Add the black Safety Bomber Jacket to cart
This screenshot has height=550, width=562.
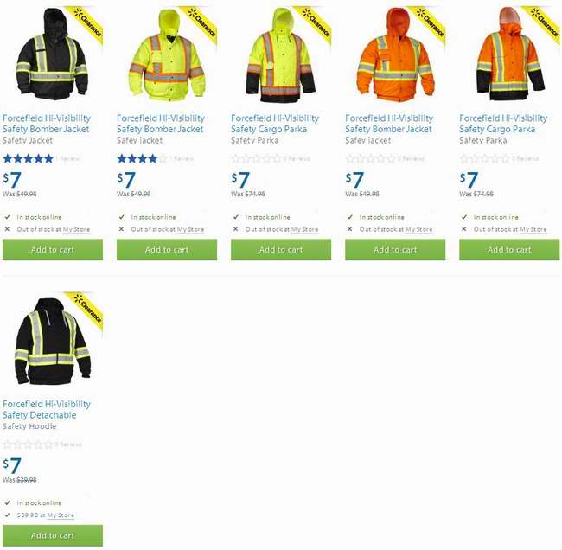tap(53, 250)
